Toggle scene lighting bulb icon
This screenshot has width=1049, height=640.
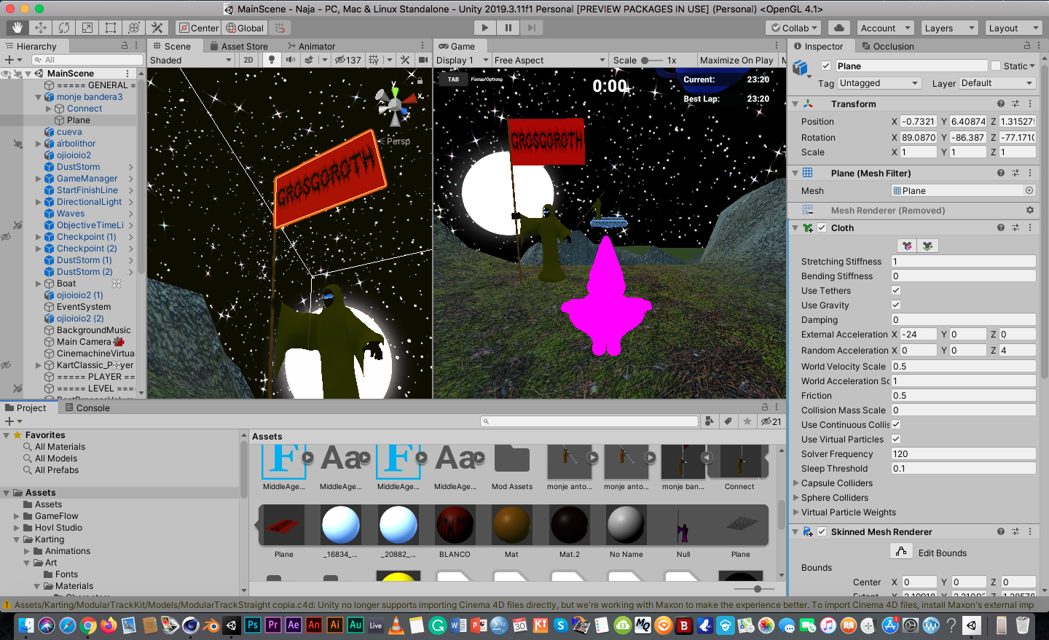(272, 60)
